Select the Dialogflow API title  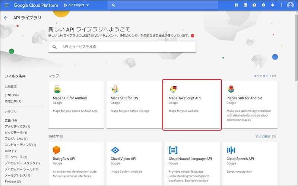pos(64,159)
